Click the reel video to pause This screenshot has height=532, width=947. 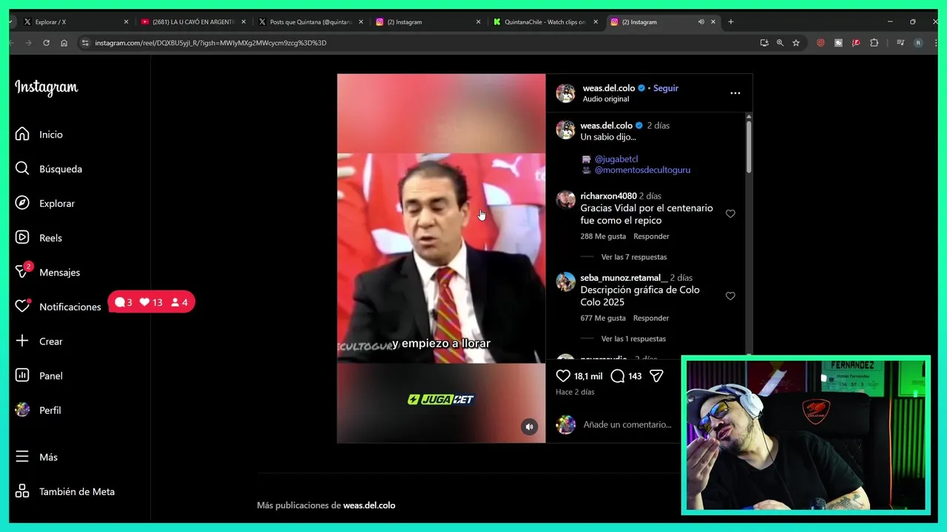click(441, 258)
